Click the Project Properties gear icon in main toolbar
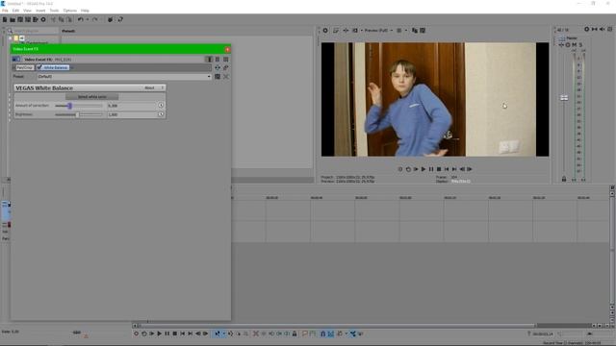 (43, 19)
